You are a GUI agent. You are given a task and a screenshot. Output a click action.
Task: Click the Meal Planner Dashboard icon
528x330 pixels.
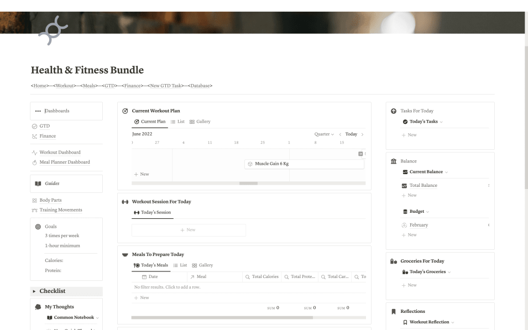point(34,163)
